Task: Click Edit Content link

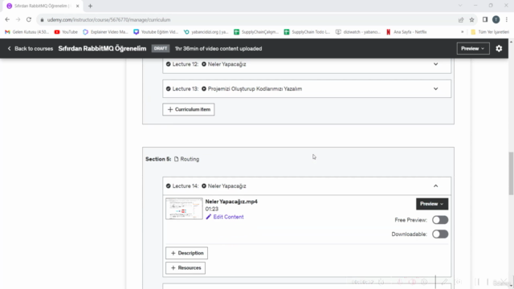Action: pos(228,217)
